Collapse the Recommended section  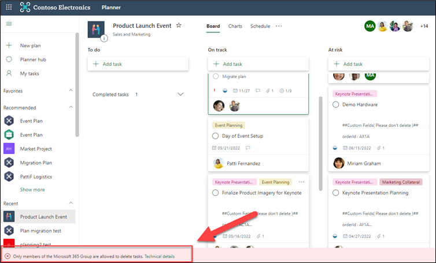[x=71, y=107]
